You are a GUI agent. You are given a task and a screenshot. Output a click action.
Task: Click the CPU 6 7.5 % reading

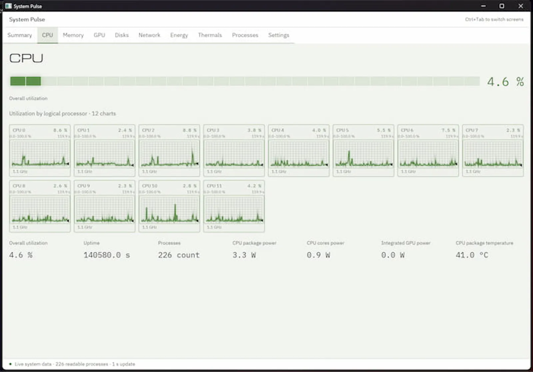(448, 130)
